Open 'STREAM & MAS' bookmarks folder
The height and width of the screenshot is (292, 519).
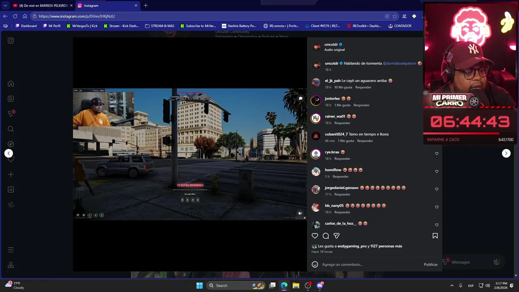159,26
